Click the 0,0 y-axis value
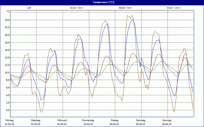This screenshot has width=204, height=127. point(8,110)
